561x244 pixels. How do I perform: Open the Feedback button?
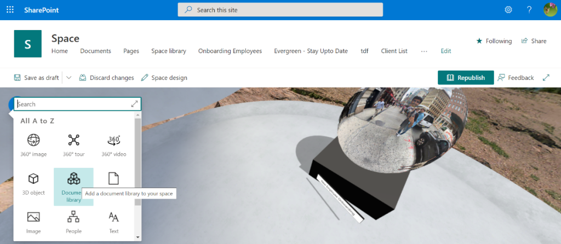(516, 78)
